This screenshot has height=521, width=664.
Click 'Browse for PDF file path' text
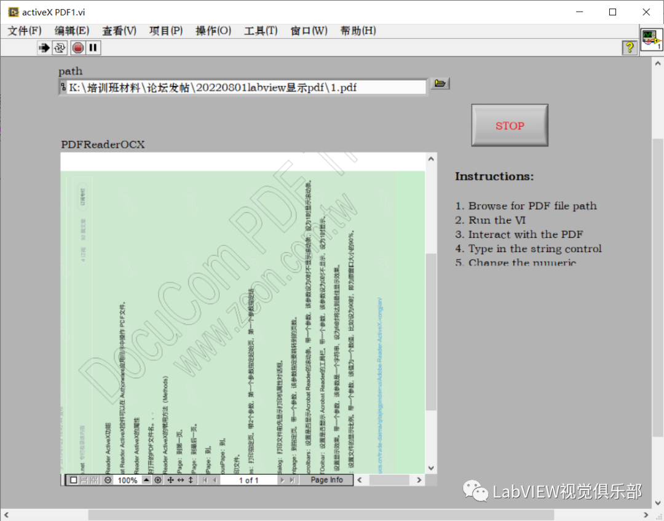[532, 206]
